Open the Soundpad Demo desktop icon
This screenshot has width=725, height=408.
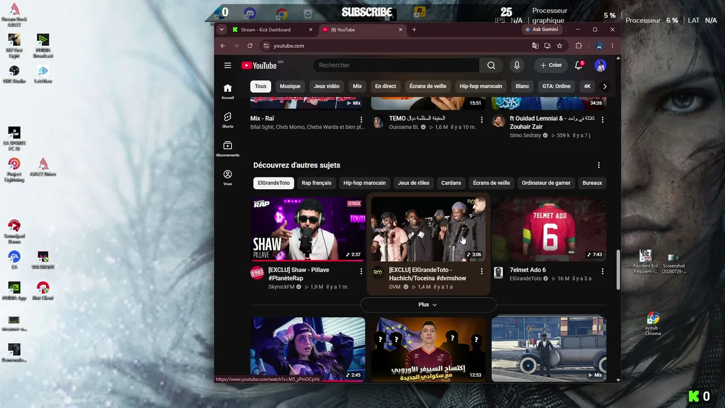[x=14, y=231]
